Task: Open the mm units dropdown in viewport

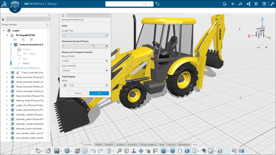Action: (262, 47)
